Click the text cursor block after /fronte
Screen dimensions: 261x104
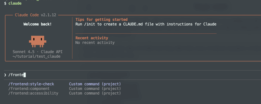click(25, 75)
